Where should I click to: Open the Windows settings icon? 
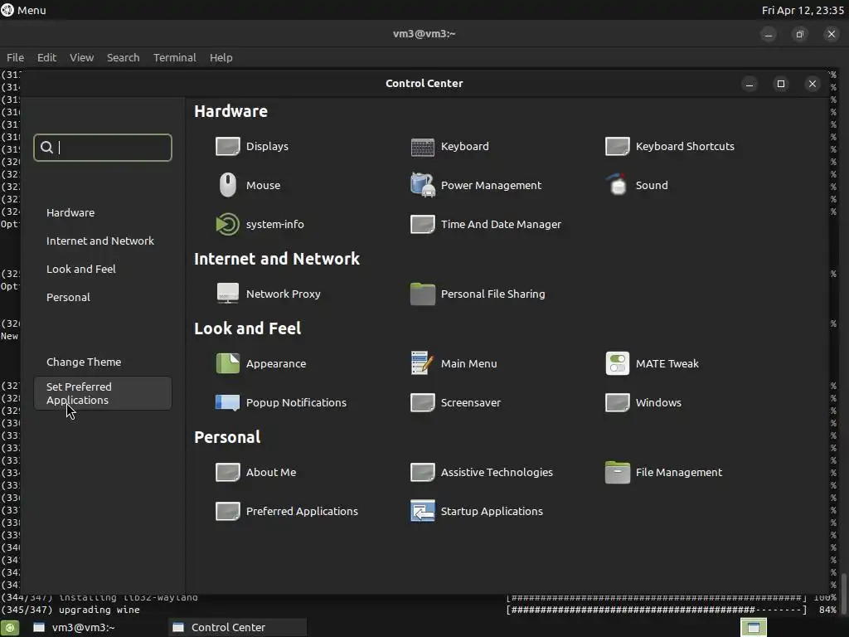pos(617,402)
